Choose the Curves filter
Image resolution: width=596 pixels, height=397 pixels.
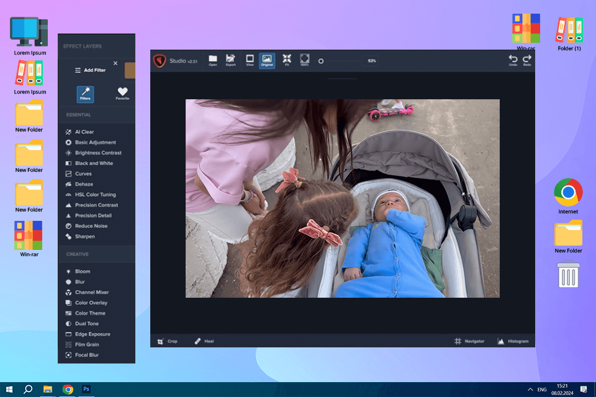point(79,174)
